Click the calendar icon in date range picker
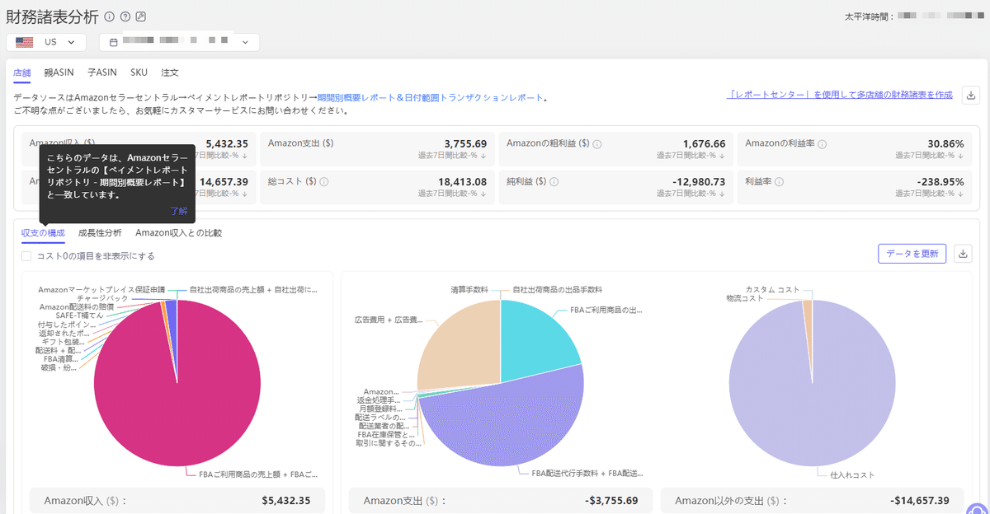 [115, 42]
